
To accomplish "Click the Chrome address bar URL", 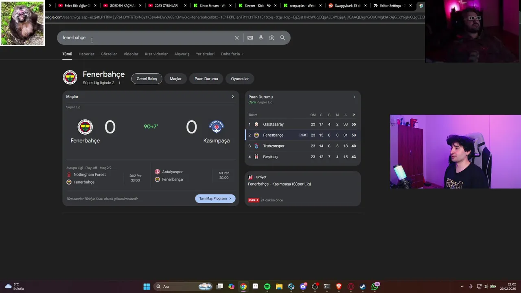I will [234, 17].
